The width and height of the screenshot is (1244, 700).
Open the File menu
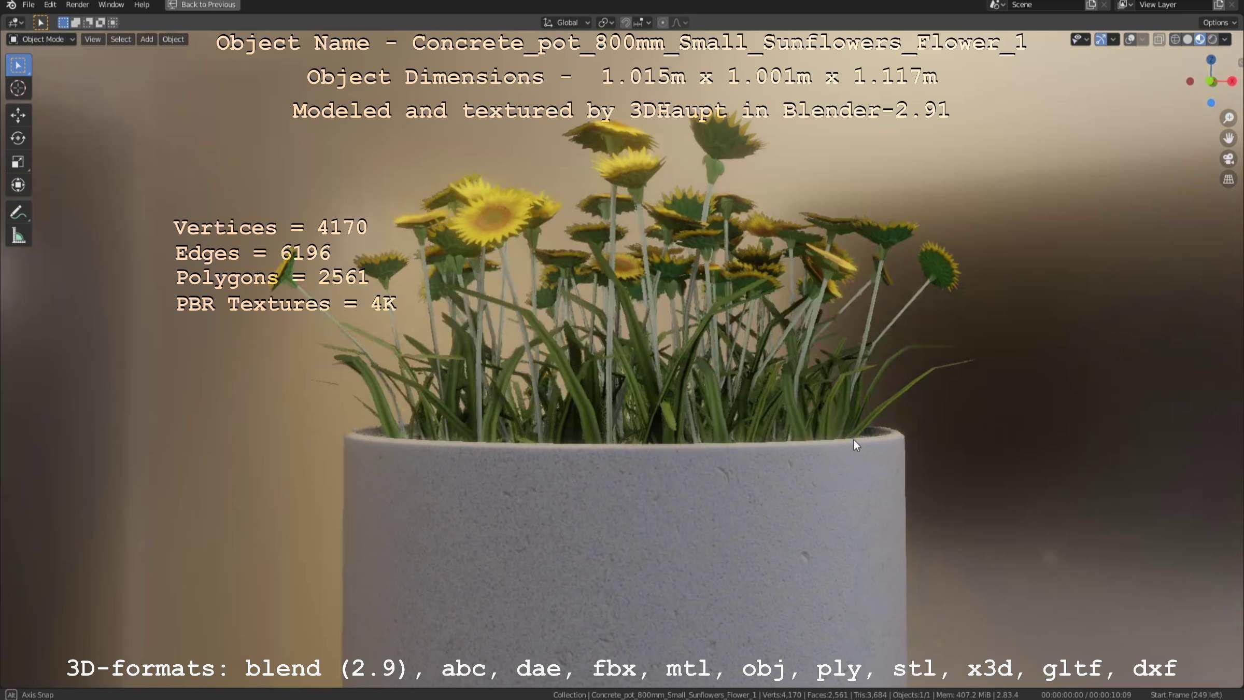[x=29, y=5]
